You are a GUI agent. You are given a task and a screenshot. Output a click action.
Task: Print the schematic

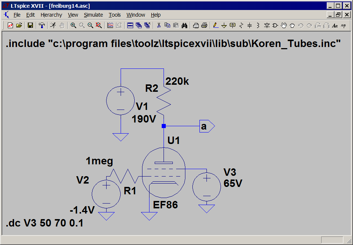coord(204,26)
